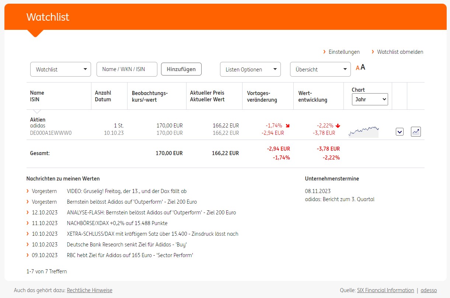
Task: Open the Listen Optionen dropdown
Action: [250, 69]
